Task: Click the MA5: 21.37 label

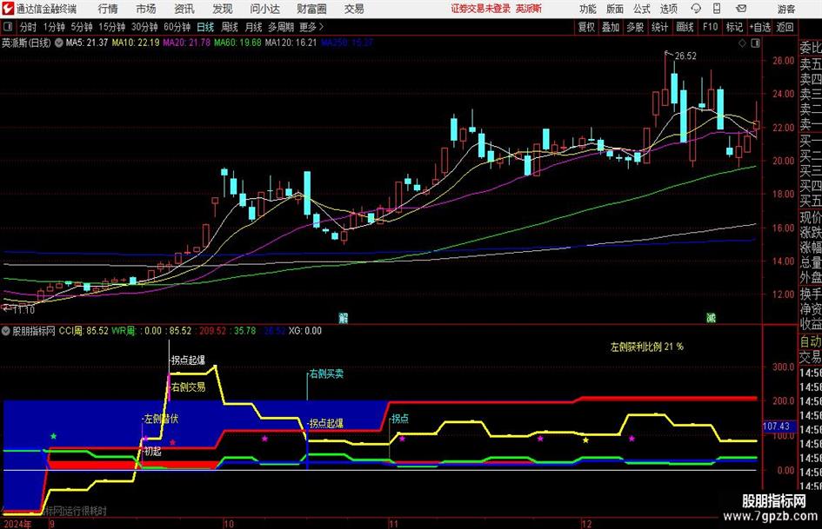Action: coord(87,43)
